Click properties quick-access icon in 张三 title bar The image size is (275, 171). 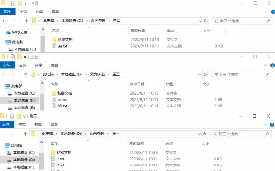tap(12, 116)
